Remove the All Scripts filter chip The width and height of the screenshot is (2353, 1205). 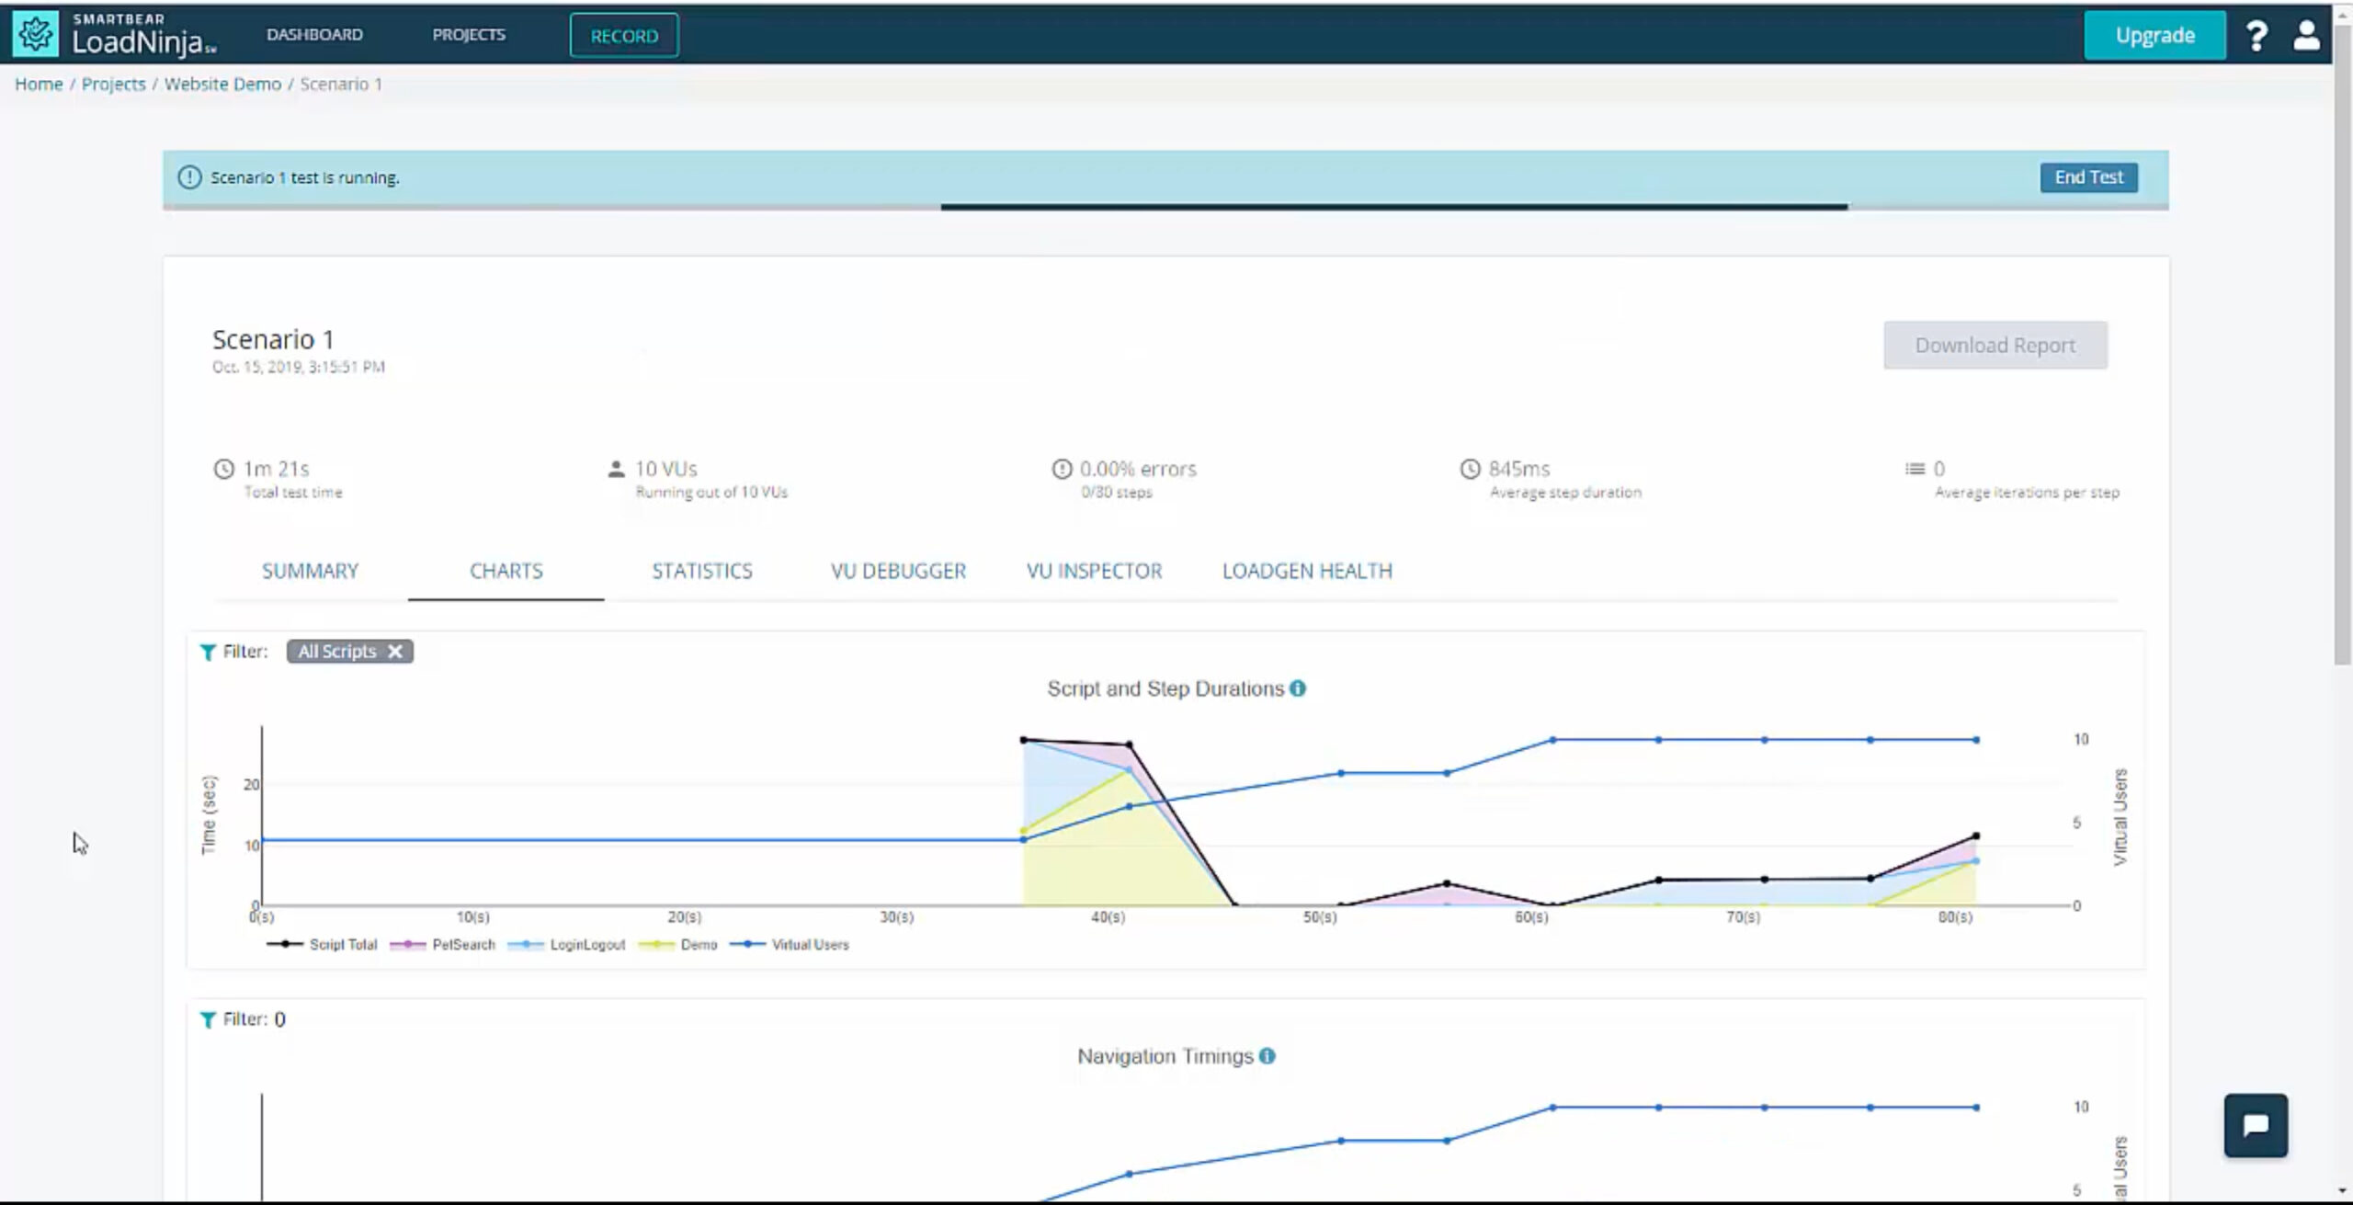(395, 652)
